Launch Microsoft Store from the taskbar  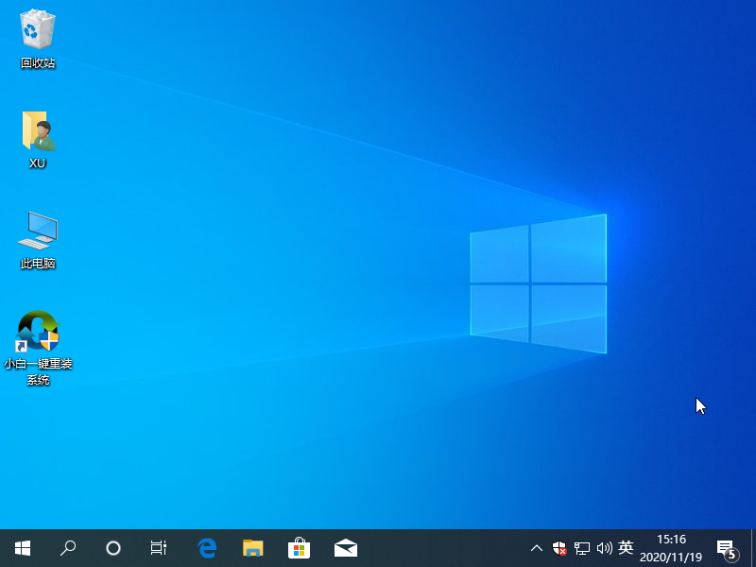click(299, 548)
